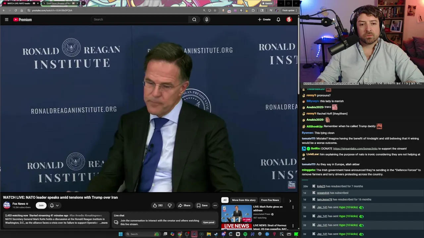Click the Share button
The height and width of the screenshot is (238, 424).
[184, 205]
